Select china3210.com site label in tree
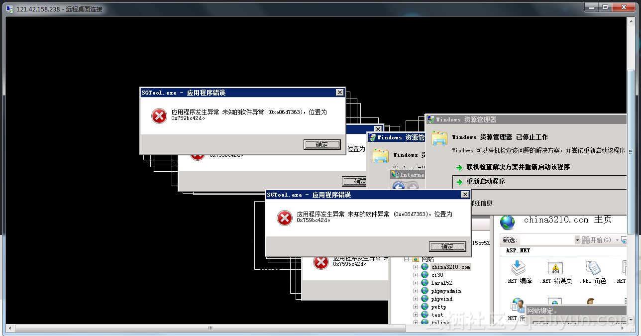This screenshot has width=641, height=336. [450, 267]
